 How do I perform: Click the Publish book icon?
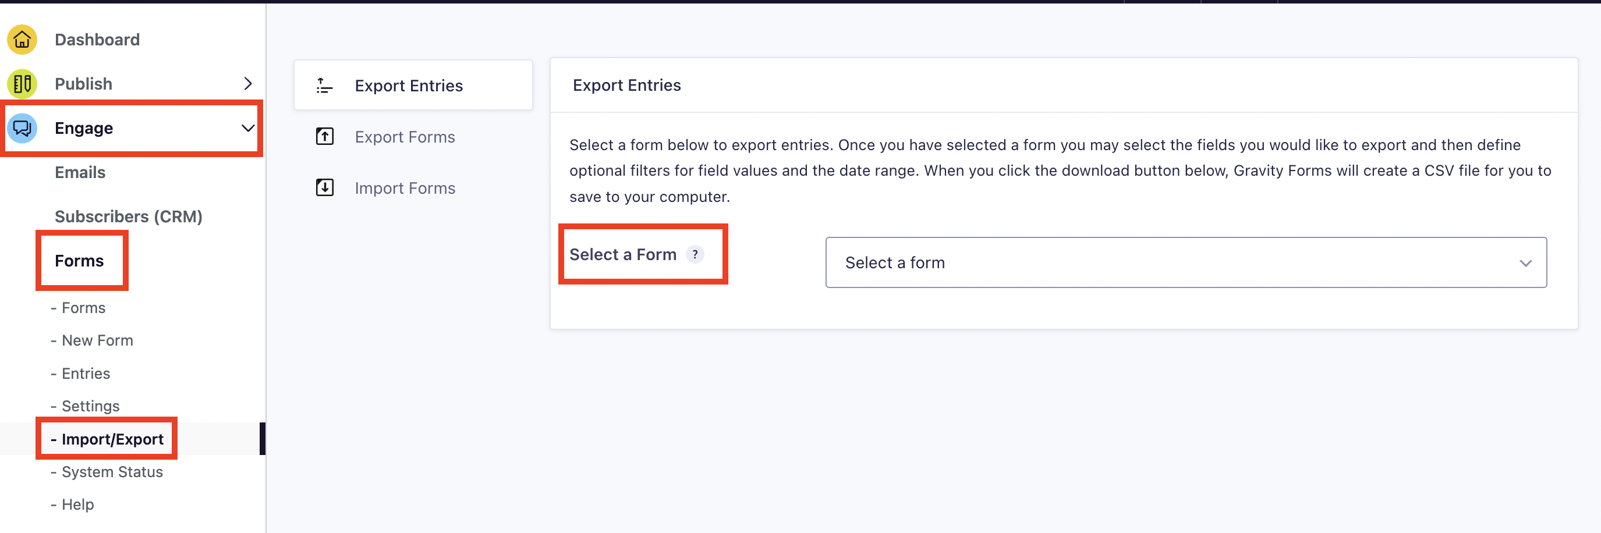pos(22,84)
